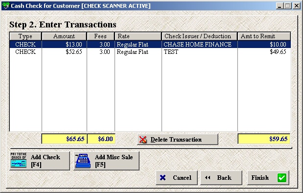This screenshot has width=303, height=193.
Task: Sort by the Type column header
Action: tap(25, 36)
